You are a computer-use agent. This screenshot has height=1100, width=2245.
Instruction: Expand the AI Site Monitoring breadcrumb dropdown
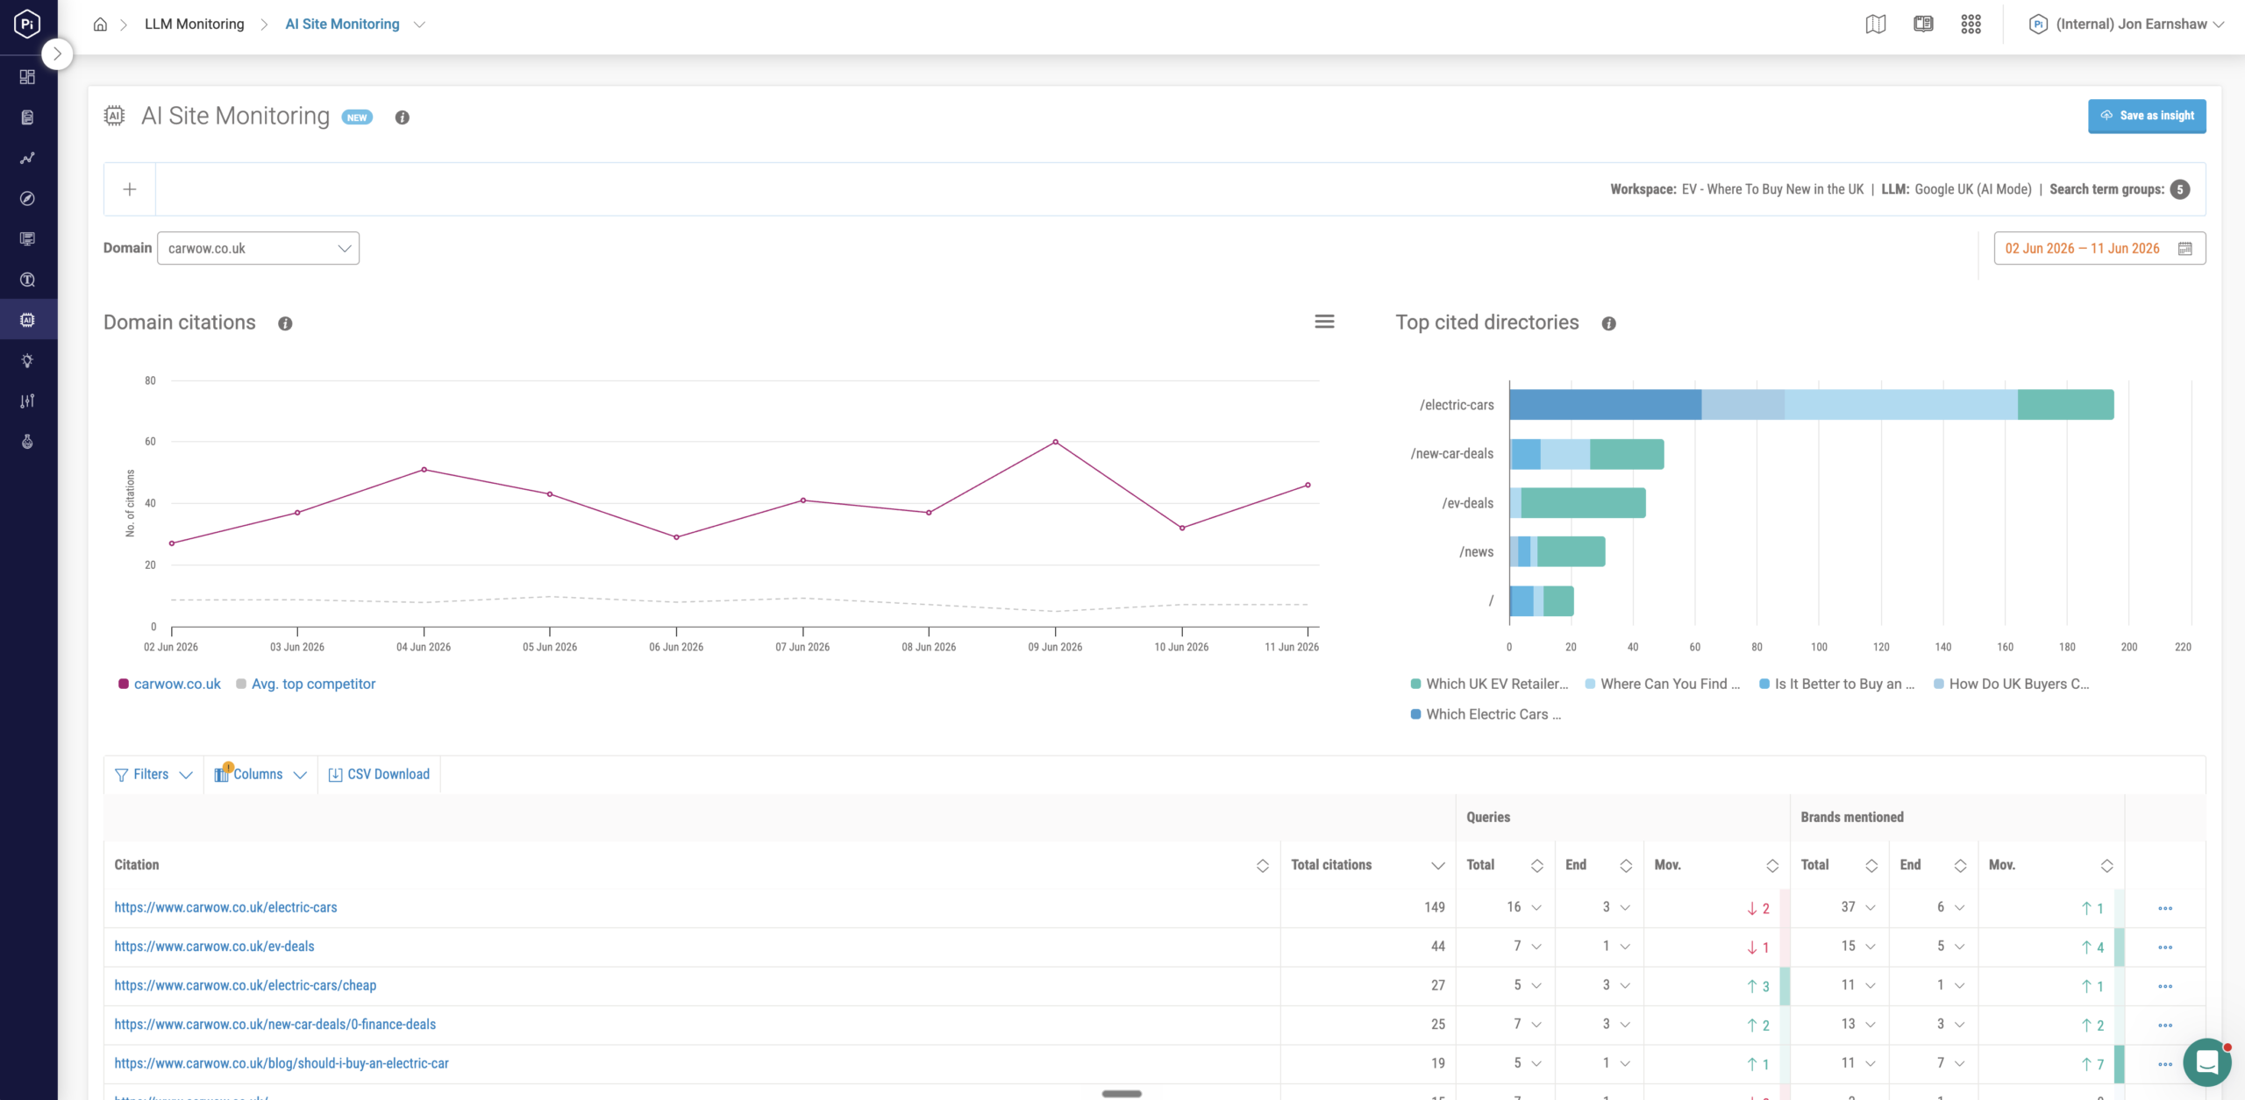click(419, 25)
